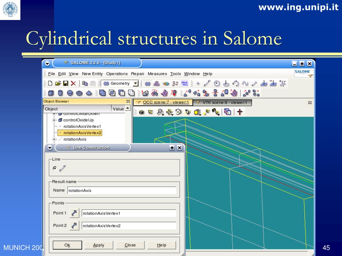Click the Rotation icon in viewer toolbar
This screenshot has width=342, height=256.
179,112
